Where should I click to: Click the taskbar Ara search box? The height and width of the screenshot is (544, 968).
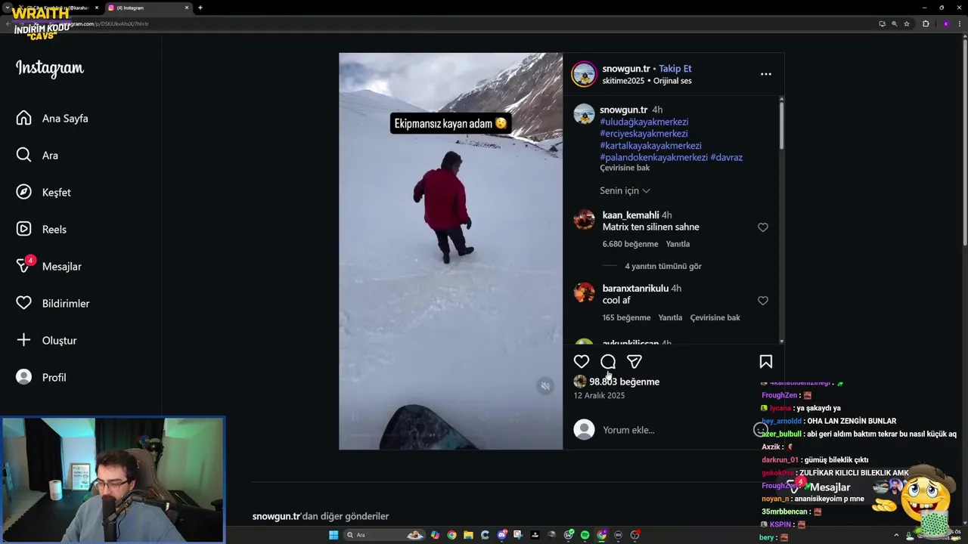[x=385, y=535]
